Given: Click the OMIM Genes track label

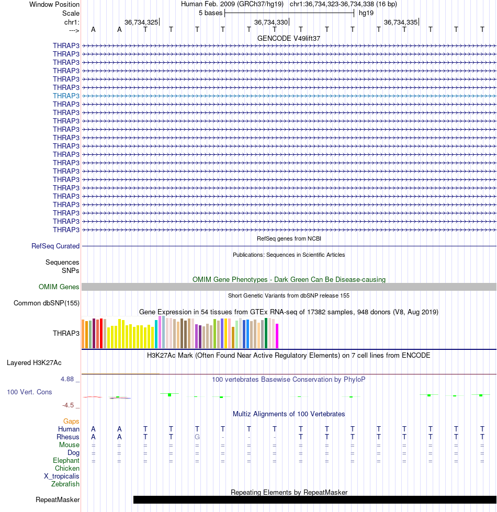Looking at the screenshot, I should tap(59, 287).
